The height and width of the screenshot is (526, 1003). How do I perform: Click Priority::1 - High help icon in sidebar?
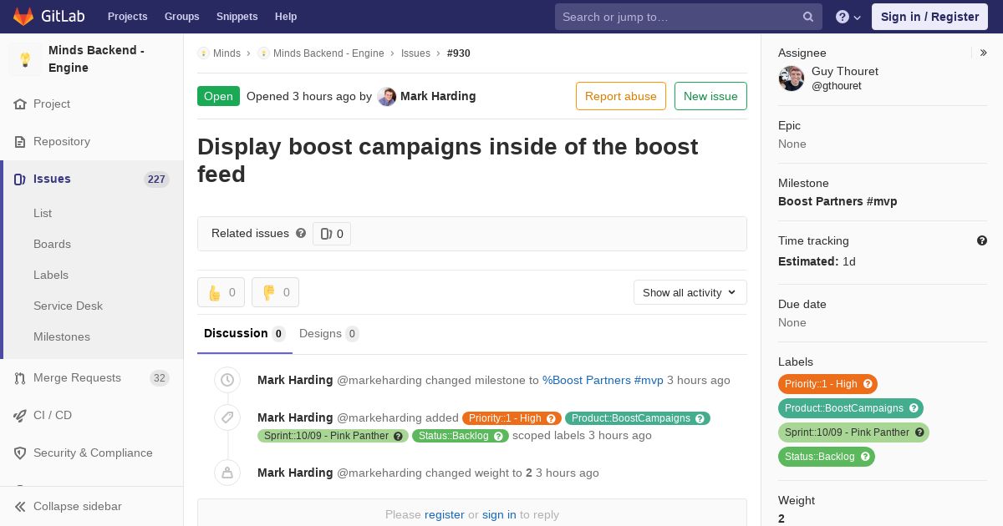click(x=868, y=384)
